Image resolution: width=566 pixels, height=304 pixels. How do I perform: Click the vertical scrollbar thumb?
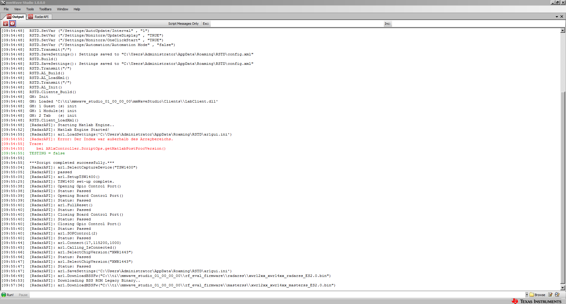point(563,187)
